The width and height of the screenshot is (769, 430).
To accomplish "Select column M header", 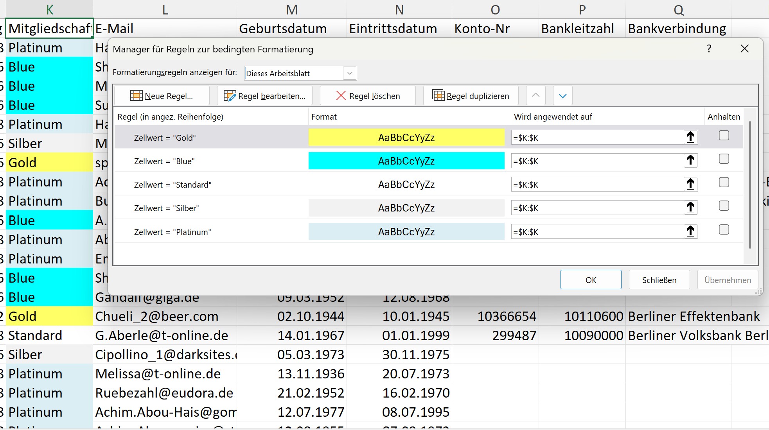I will 291,10.
